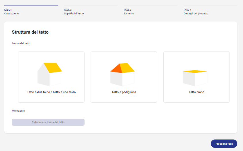Click the "Forma del tetto" label
Screen dimensions: 243x151
(x=21, y=43)
